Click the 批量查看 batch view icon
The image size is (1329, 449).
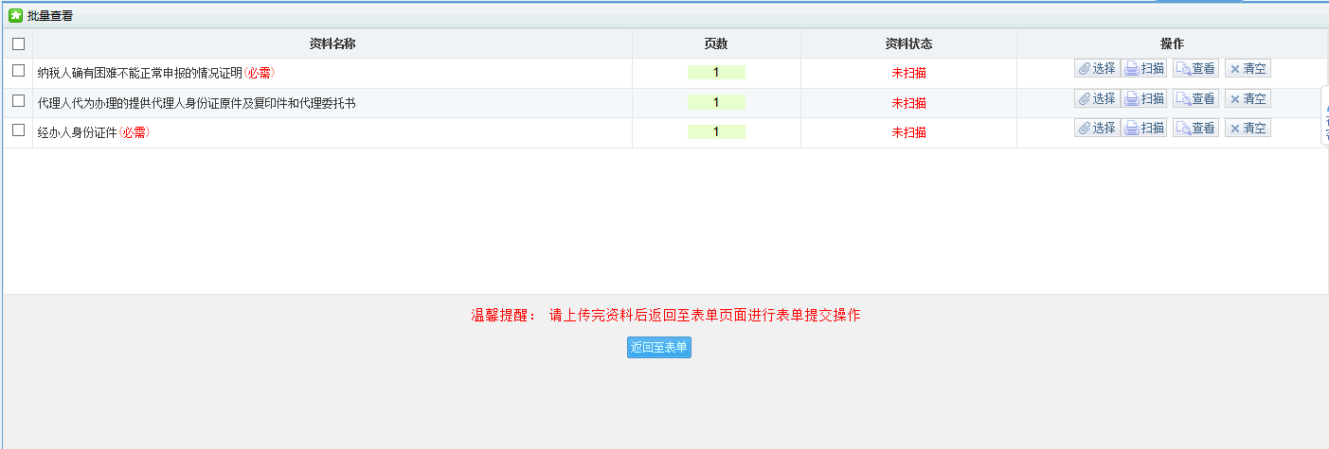tap(15, 15)
